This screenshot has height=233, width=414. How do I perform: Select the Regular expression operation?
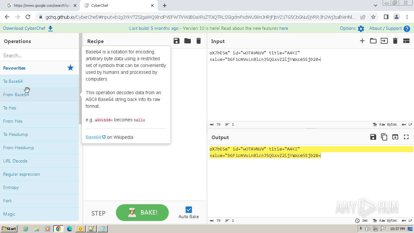coord(39,174)
